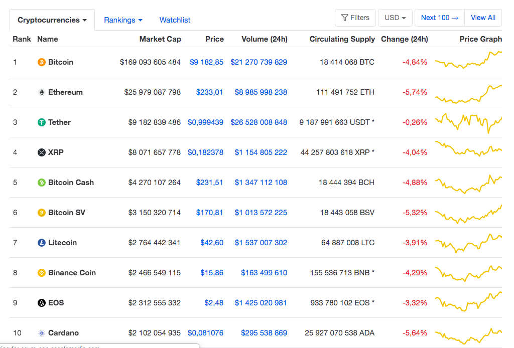Viewport: 514px width, 348px height.
Task: Click Bitcoin SV market cap $3 150 320 714
Action: pos(155,213)
